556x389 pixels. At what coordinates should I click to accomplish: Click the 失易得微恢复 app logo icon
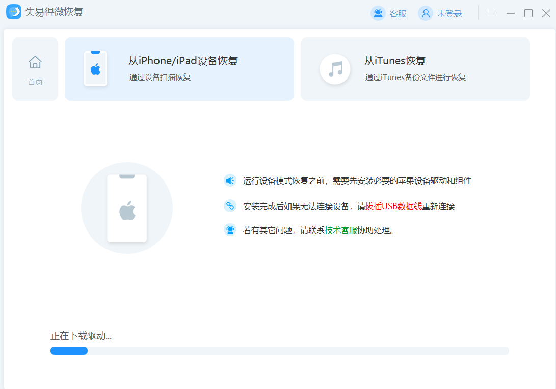click(14, 12)
